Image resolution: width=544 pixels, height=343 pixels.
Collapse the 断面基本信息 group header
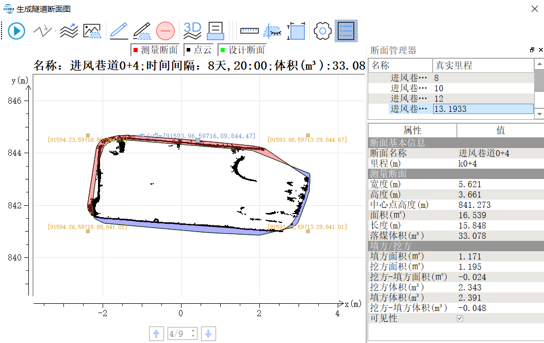coord(456,143)
